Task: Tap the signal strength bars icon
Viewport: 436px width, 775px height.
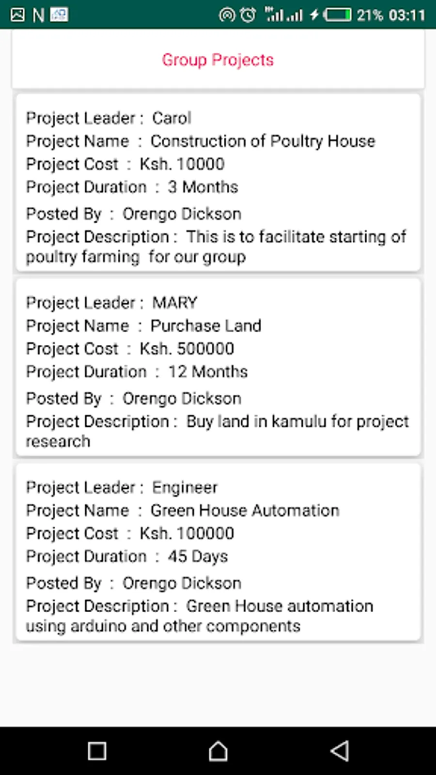Action: tap(283, 15)
